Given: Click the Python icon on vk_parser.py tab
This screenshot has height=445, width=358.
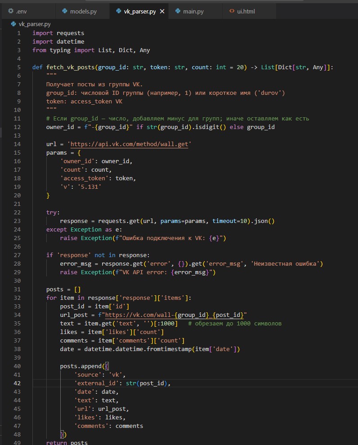Looking at the screenshot, I should [x=119, y=11].
